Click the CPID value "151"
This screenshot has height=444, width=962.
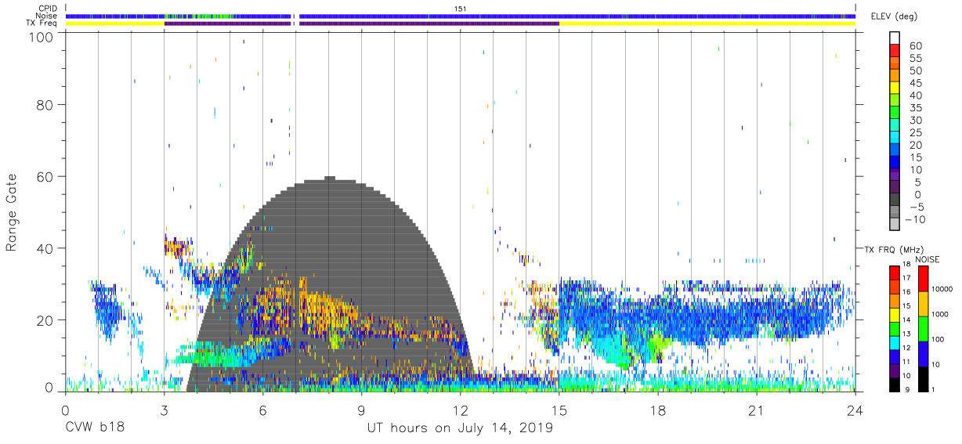(x=461, y=9)
